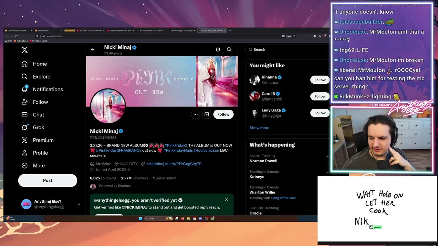
Task: Open the Follow page in the sidebar
Action: point(34,102)
